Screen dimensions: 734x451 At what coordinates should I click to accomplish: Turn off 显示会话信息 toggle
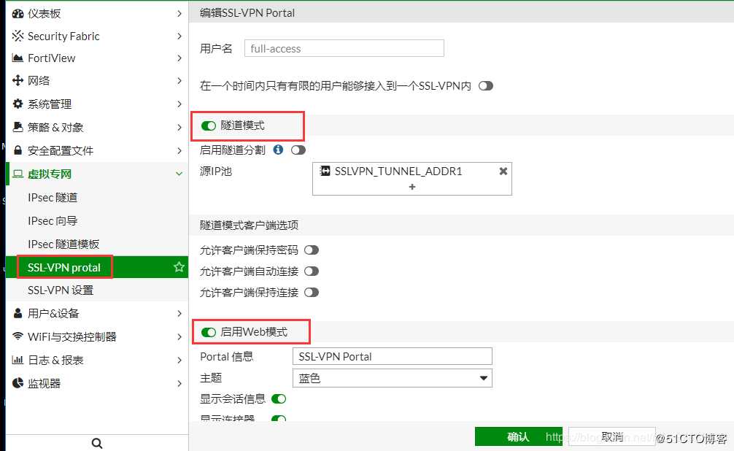[x=279, y=399]
